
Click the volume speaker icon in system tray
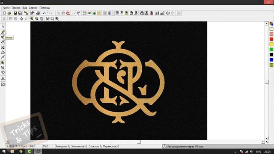251,151
